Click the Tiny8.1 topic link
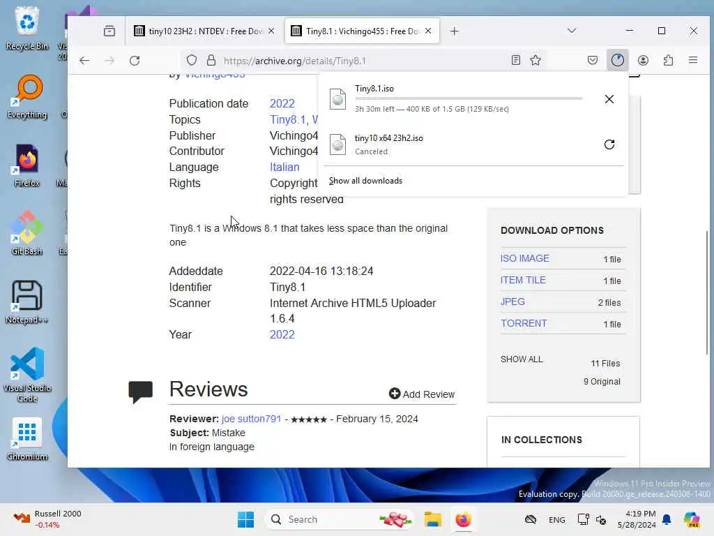Image resolution: width=714 pixels, height=536 pixels. click(288, 119)
